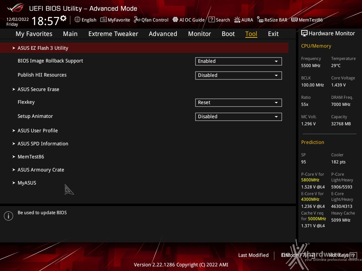Screen dimensions: 362x271
Task: Click the Search question mark icon
Action: (212, 20)
